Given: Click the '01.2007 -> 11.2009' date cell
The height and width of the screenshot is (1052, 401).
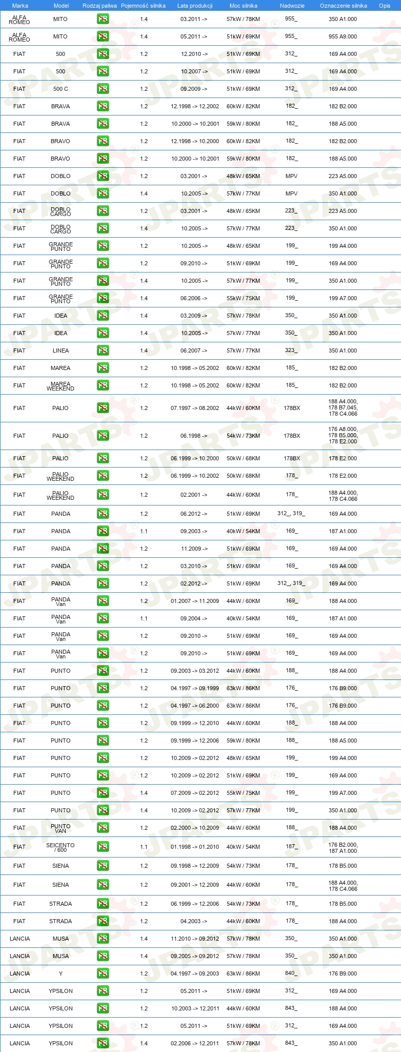Looking at the screenshot, I should [x=195, y=601].
